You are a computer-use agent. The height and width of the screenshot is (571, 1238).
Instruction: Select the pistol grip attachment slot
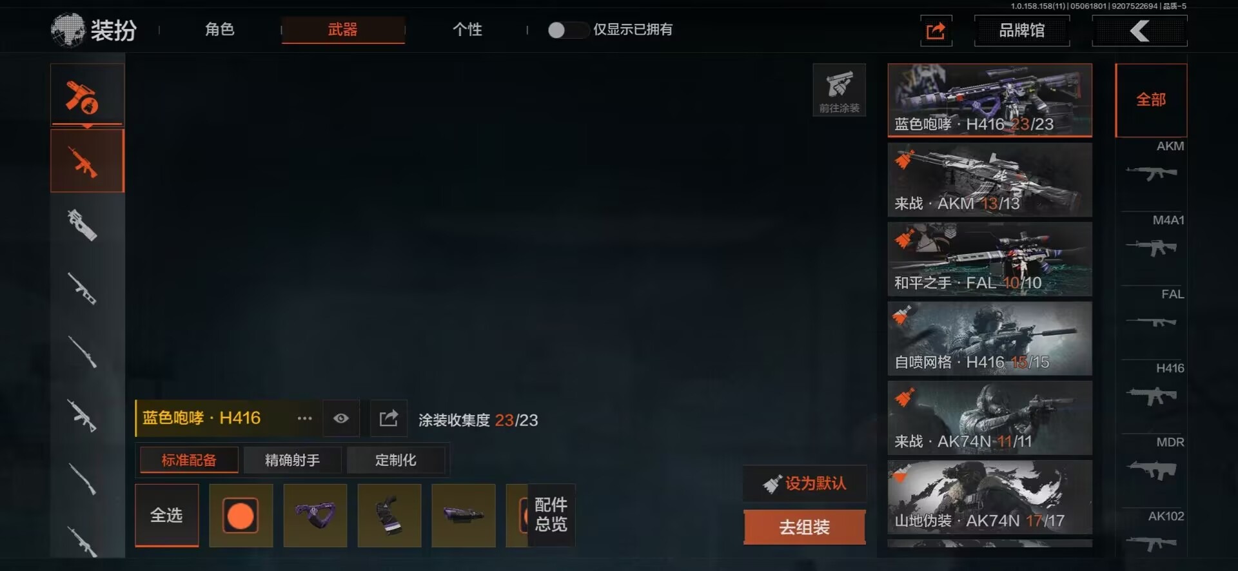pos(389,516)
